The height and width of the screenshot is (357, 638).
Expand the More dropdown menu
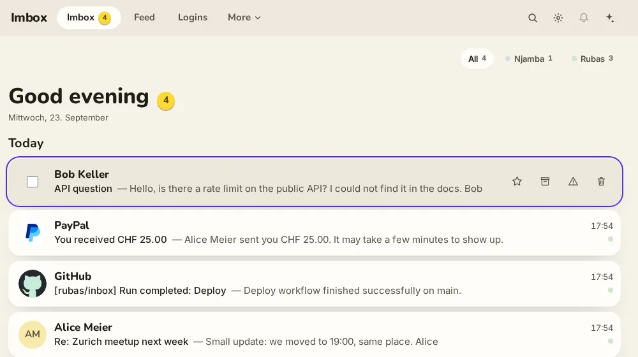244,17
